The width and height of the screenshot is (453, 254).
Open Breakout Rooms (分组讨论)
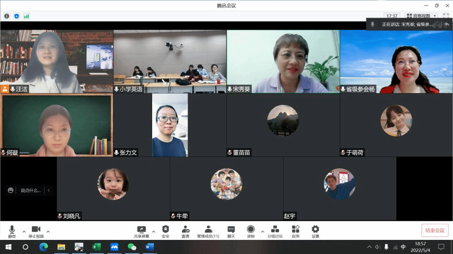click(275, 230)
